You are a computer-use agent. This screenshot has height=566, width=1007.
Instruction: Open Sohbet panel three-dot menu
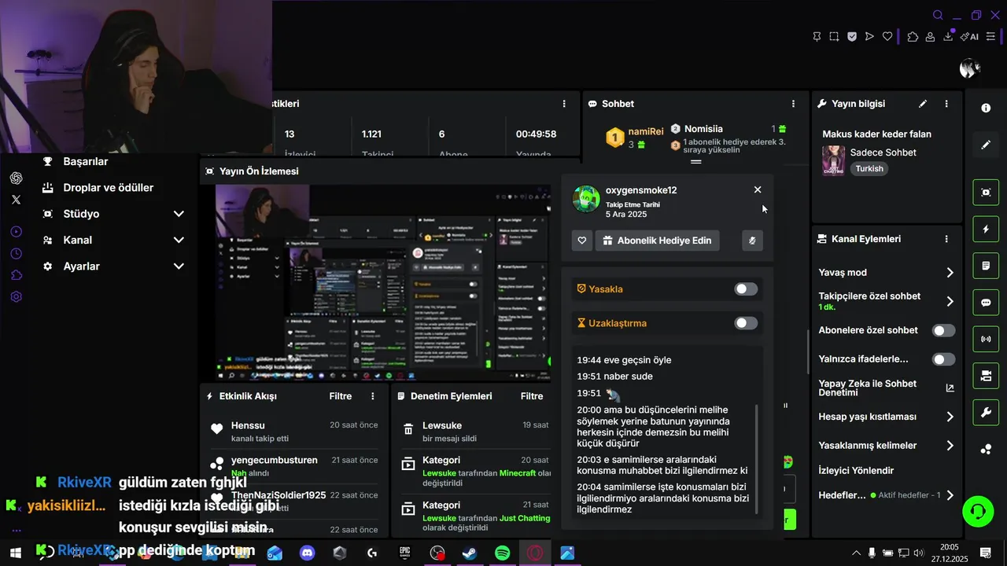click(793, 104)
